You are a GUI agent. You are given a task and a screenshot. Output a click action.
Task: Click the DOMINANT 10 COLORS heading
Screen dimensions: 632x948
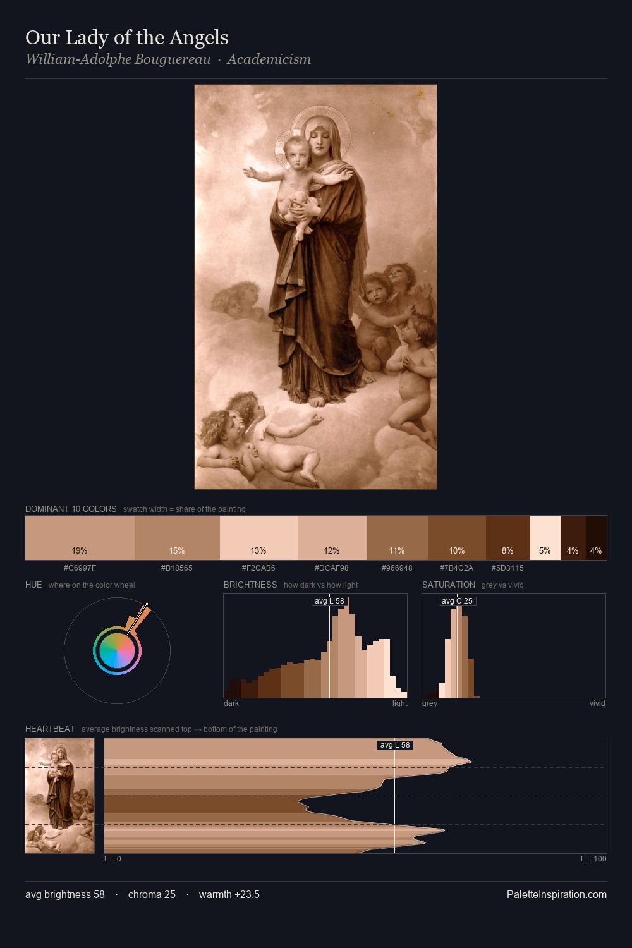(71, 509)
